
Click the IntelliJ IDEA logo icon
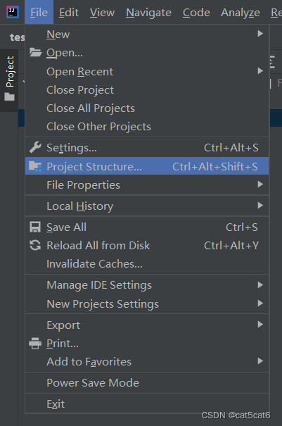pos(13,12)
